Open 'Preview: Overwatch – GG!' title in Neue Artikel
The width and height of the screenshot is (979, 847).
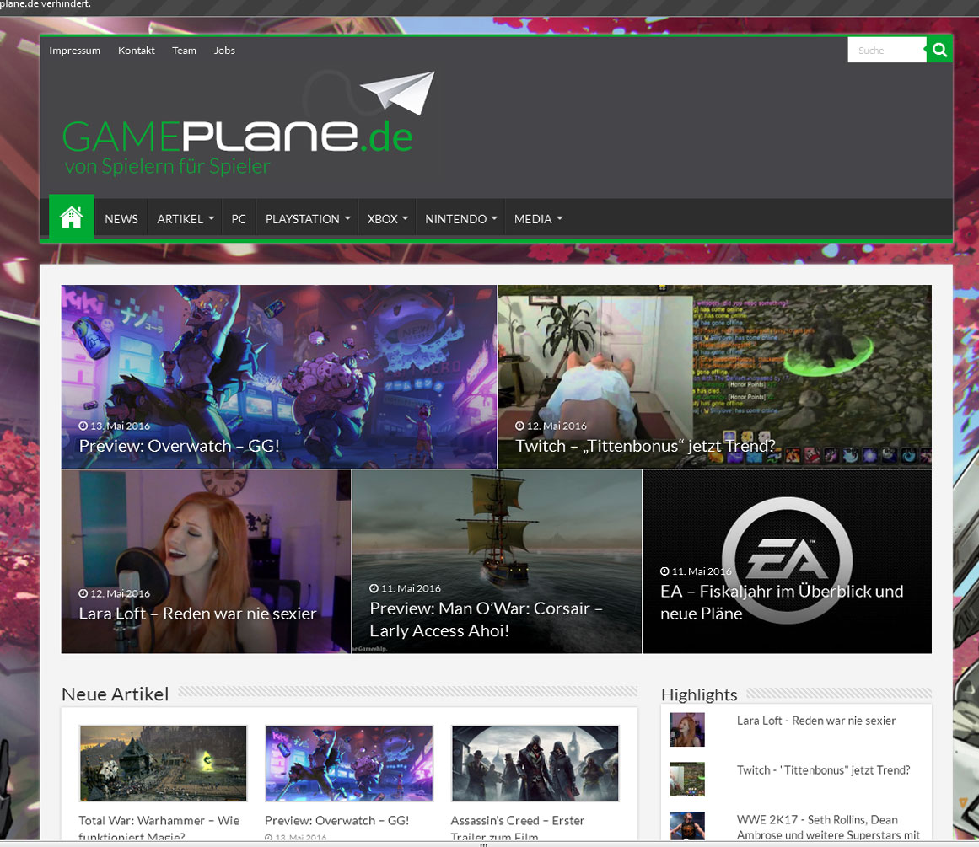337,820
